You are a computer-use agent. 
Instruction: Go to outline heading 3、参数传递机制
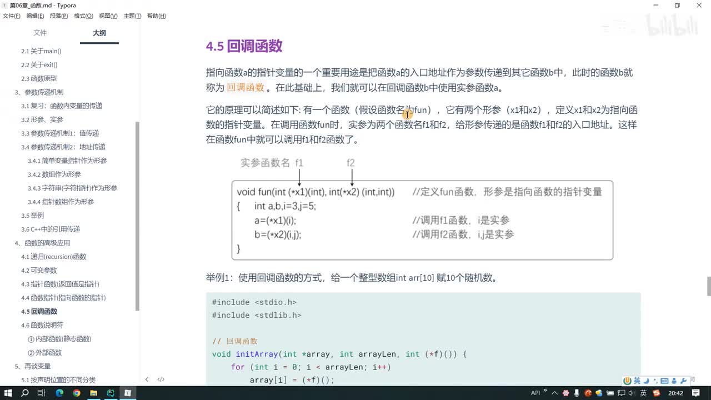[39, 92]
